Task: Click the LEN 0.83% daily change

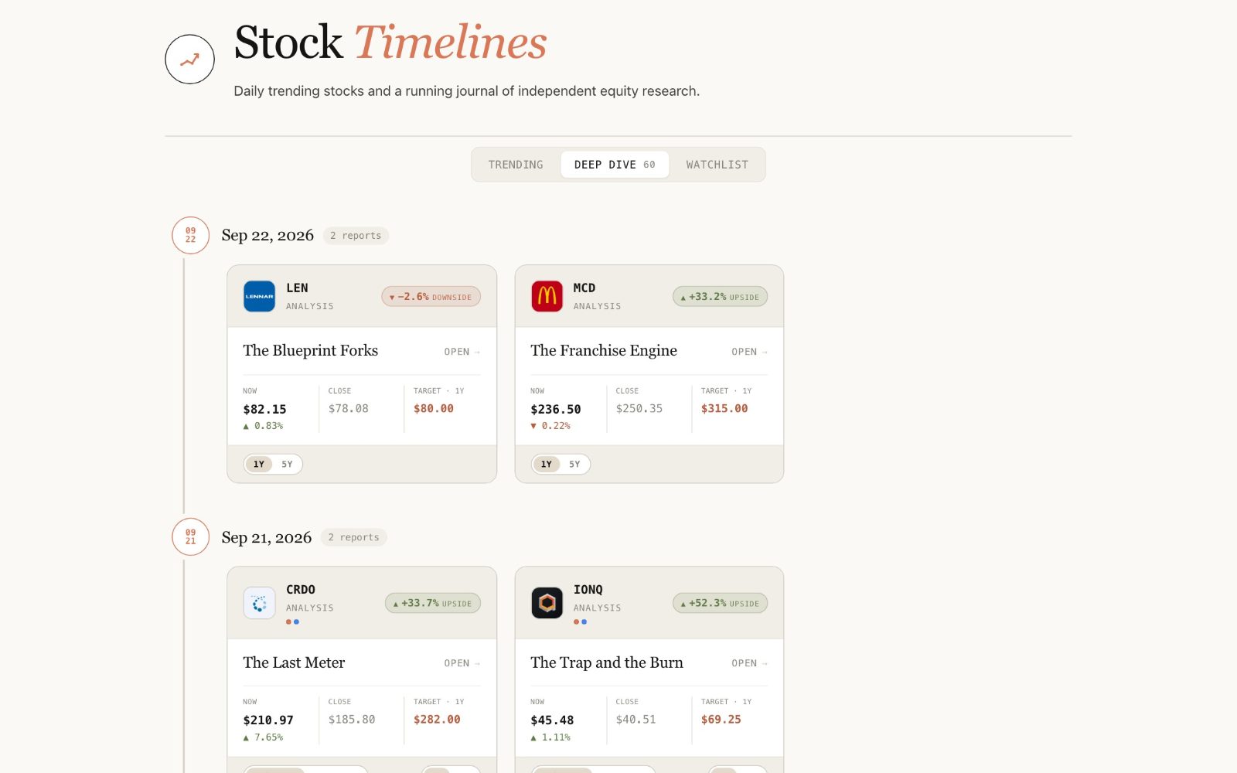Action: coord(263,426)
